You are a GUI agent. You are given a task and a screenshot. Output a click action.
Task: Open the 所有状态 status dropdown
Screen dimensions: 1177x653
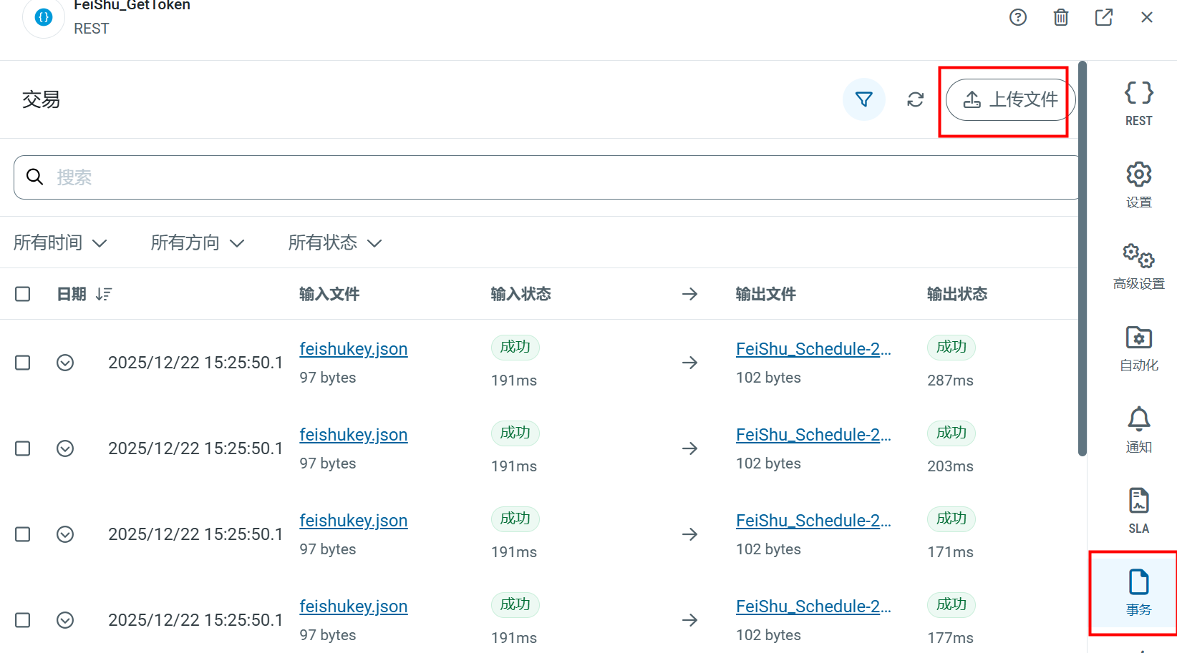[335, 243]
